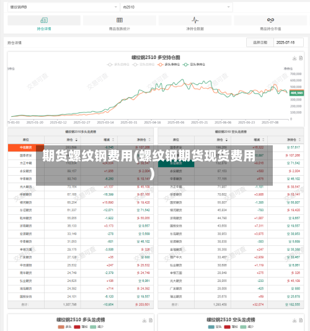Sort short table by 增减 column arrows
310x331 pixels.
pos(263,140)
